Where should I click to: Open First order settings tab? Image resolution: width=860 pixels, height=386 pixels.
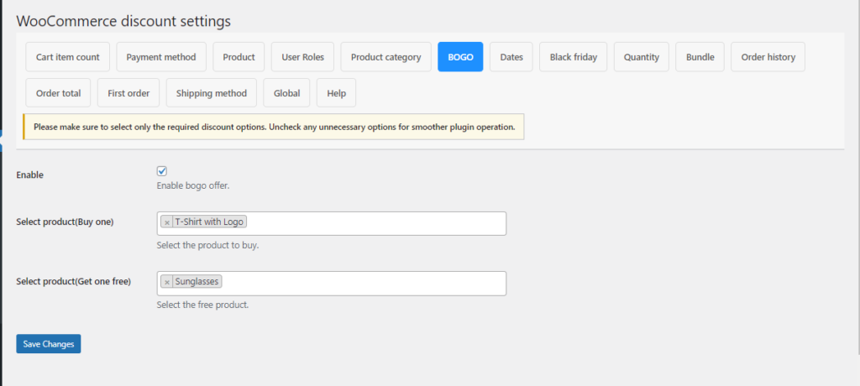[128, 92]
